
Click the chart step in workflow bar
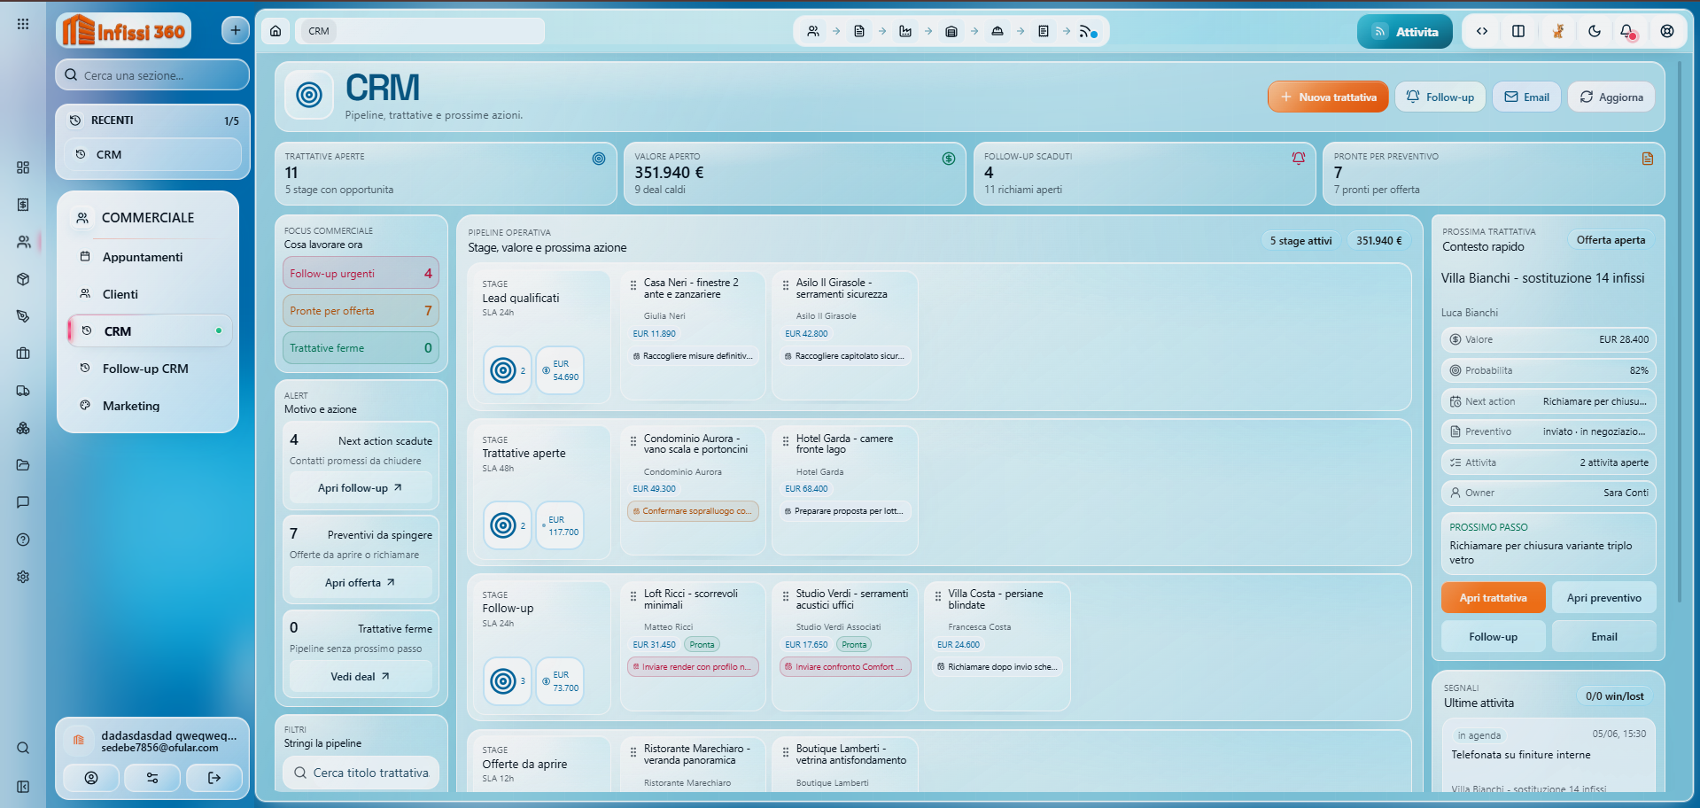tap(905, 31)
